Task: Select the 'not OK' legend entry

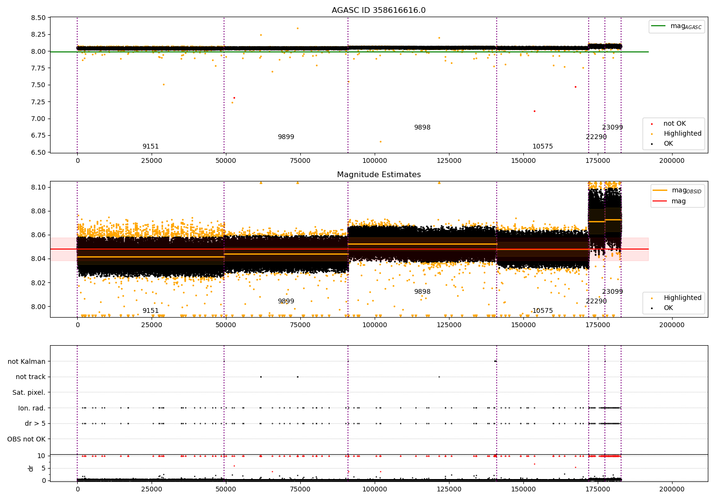Action: point(674,124)
